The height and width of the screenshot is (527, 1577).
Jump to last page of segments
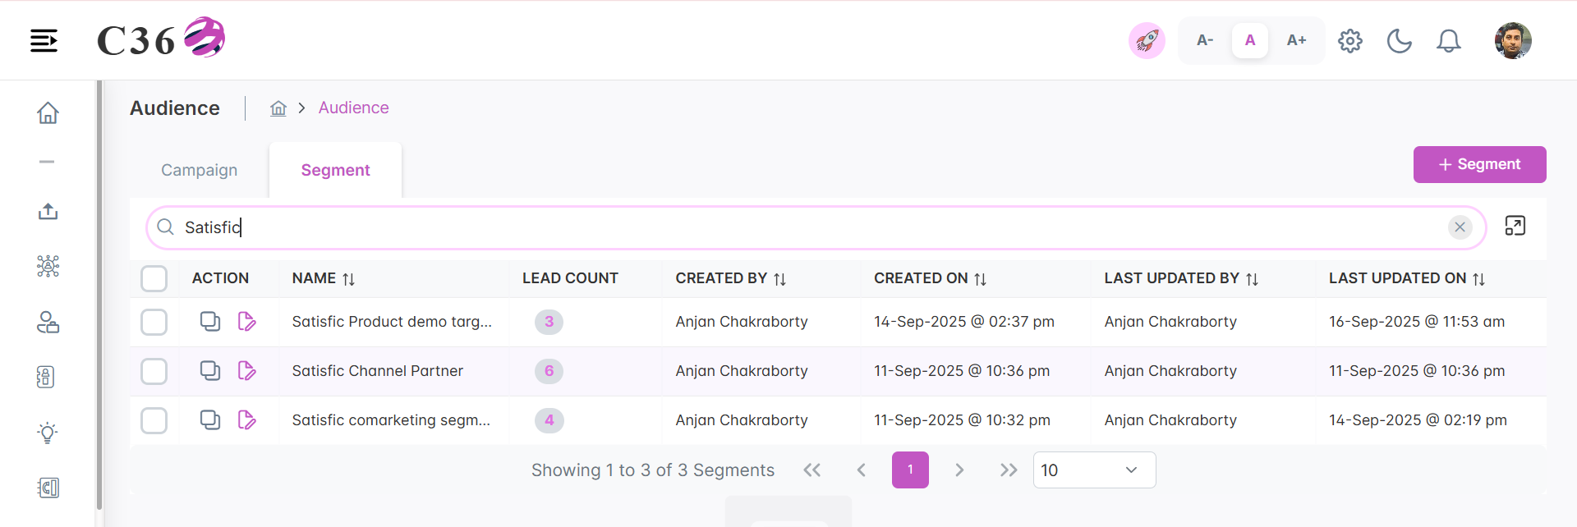pos(1009,470)
